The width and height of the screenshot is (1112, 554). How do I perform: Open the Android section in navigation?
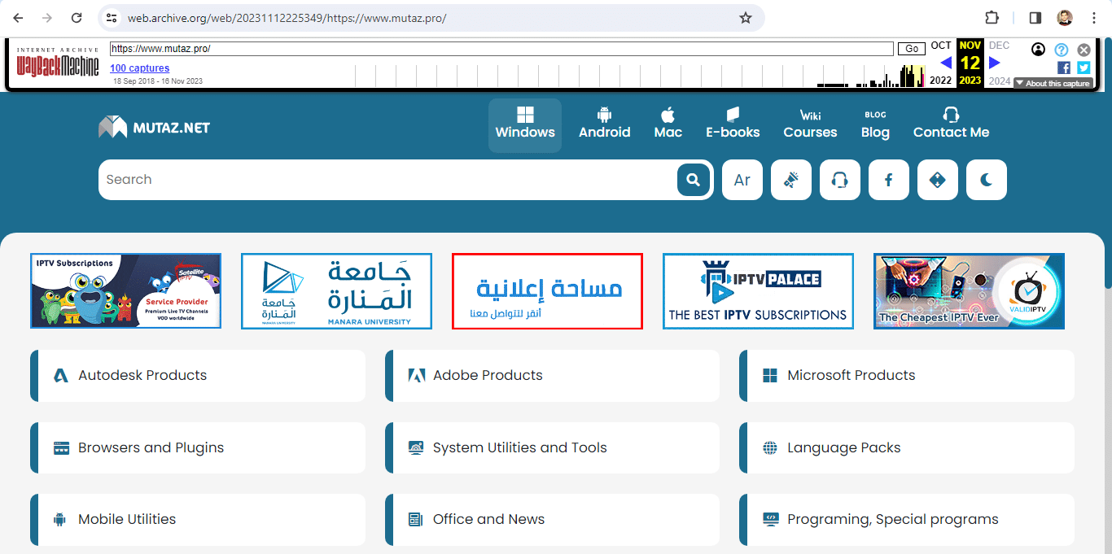pyautogui.click(x=604, y=124)
